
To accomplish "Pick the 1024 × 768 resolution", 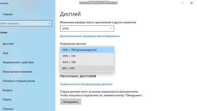I will pyautogui.click(x=87, y=62).
